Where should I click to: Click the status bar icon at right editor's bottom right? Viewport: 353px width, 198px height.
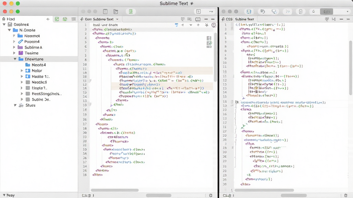point(346,195)
